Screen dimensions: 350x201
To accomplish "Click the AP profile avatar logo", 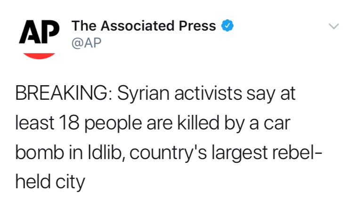I will (x=39, y=40).
